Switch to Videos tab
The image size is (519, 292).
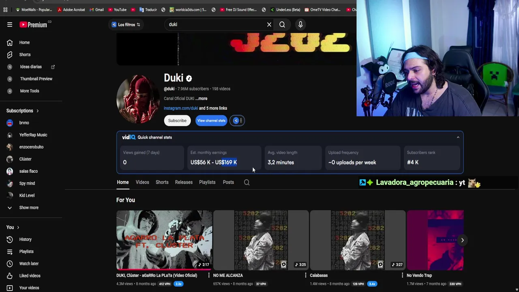coord(142,182)
